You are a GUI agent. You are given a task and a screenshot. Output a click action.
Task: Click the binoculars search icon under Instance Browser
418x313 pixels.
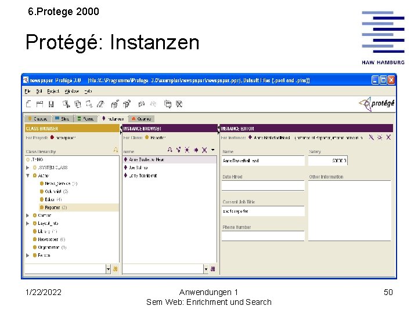pos(212,269)
